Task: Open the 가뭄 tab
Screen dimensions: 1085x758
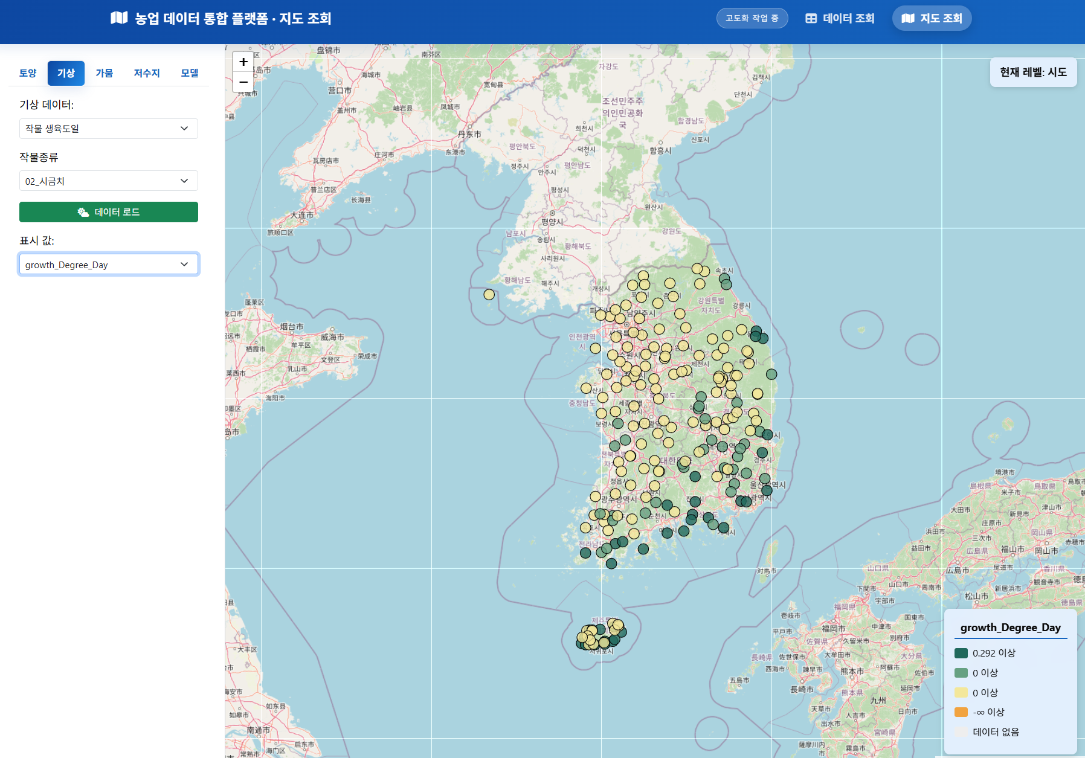Action: pyautogui.click(x=105, y=72)
